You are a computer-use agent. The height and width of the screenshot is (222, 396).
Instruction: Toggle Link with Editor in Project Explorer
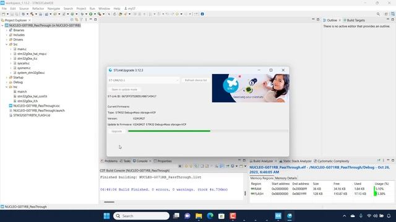click(76, 20)
